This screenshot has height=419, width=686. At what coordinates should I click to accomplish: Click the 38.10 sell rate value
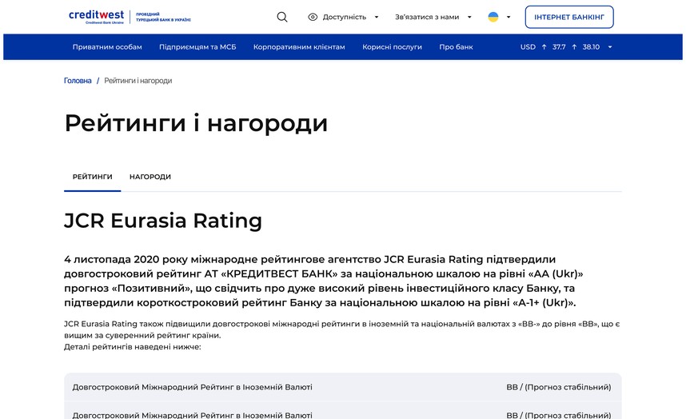pos(591,47)
